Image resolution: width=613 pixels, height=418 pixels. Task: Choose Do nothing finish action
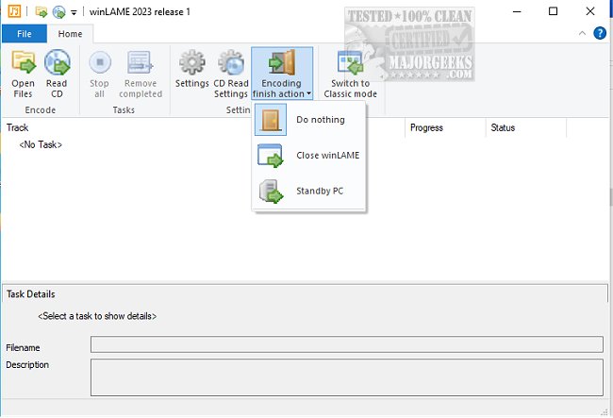click(x=308, y=120)
